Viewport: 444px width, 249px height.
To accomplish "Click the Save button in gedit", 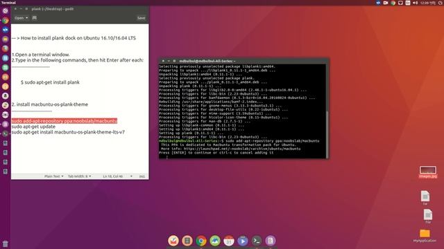I will coord(141,18).
